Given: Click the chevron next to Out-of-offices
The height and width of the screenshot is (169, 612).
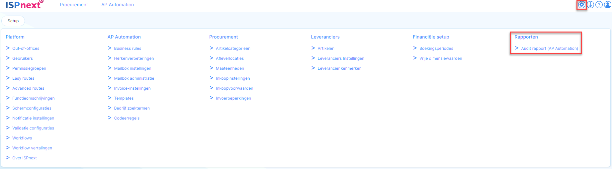Looking at the screenshot, I should coord(8,48).
